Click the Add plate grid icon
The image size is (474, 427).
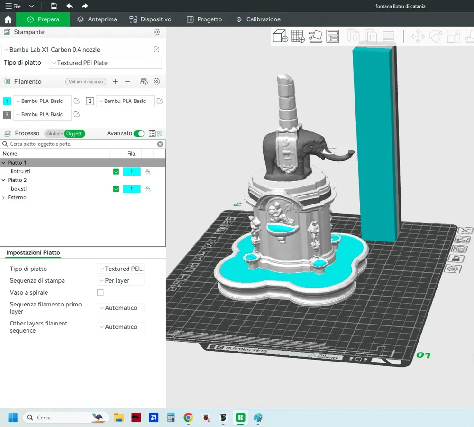tap(298, 36)
